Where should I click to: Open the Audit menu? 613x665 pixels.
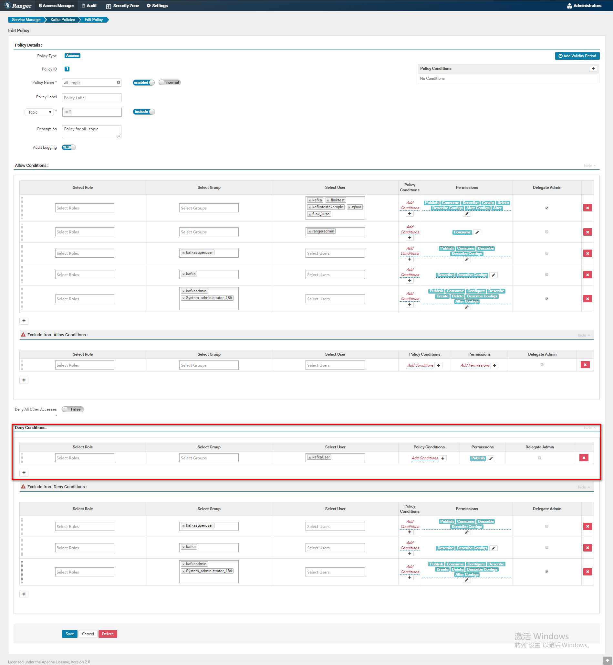tap(89, 5)
